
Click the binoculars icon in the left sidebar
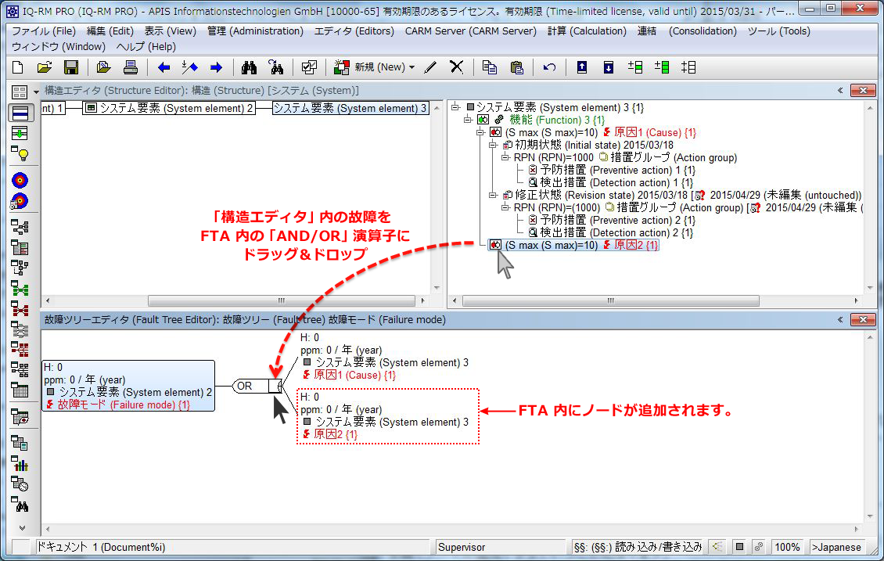pyautogui.click(x=21, y=505)
